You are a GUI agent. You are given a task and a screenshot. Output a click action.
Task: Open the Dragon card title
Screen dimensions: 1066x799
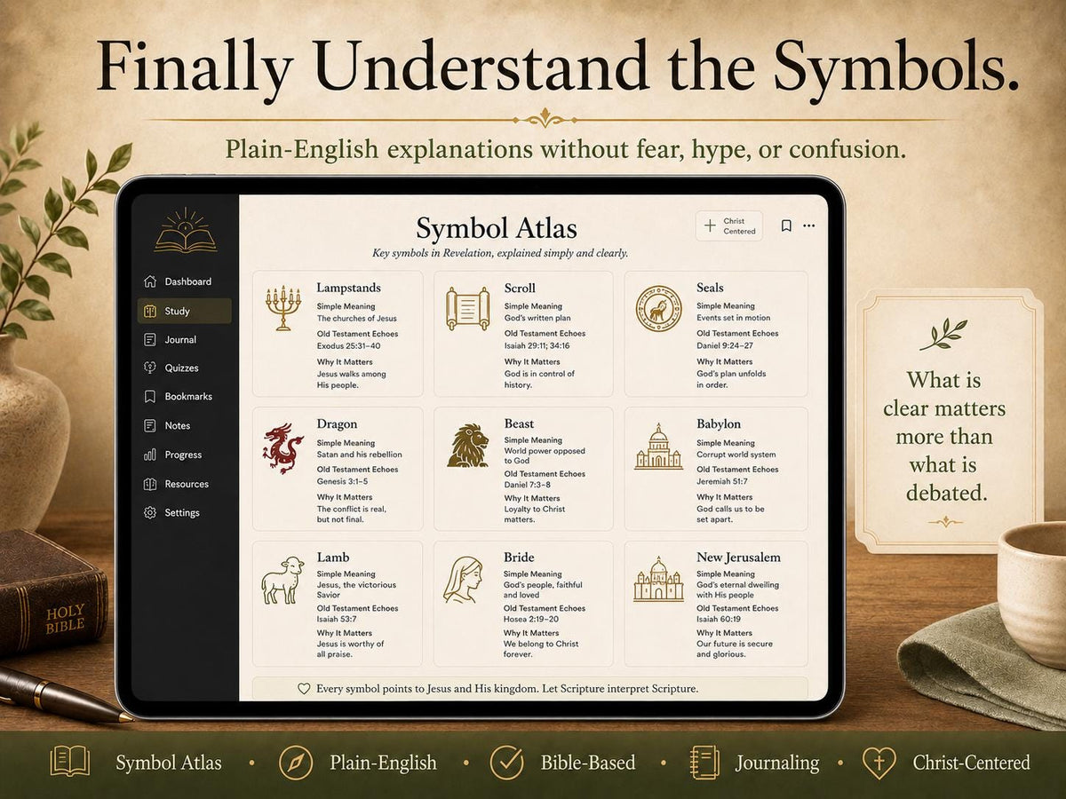tap(337, 424)
